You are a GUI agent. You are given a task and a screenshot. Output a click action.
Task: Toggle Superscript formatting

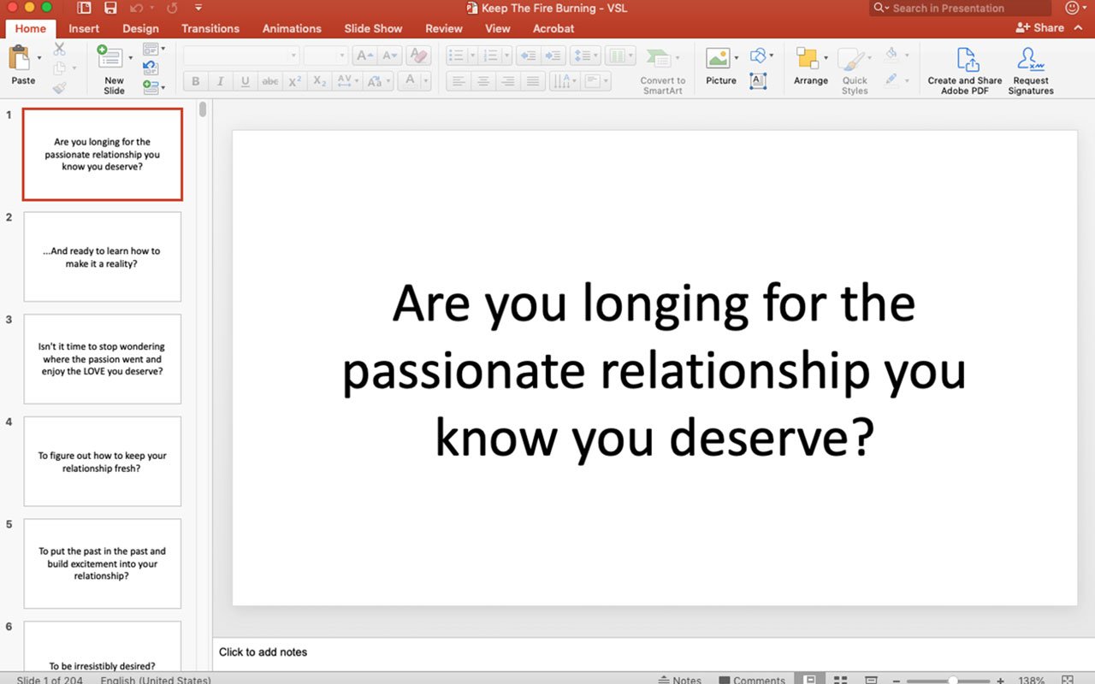295,81
